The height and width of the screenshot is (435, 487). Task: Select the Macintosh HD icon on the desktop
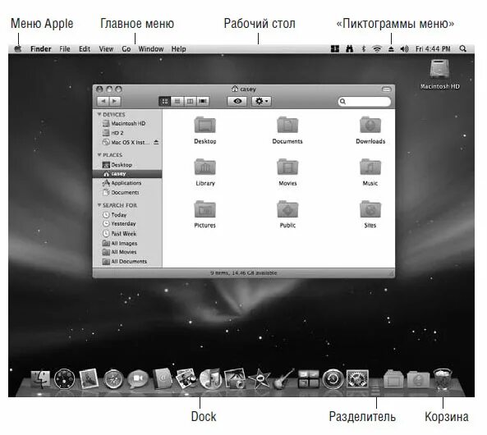[x=439, y=74]
